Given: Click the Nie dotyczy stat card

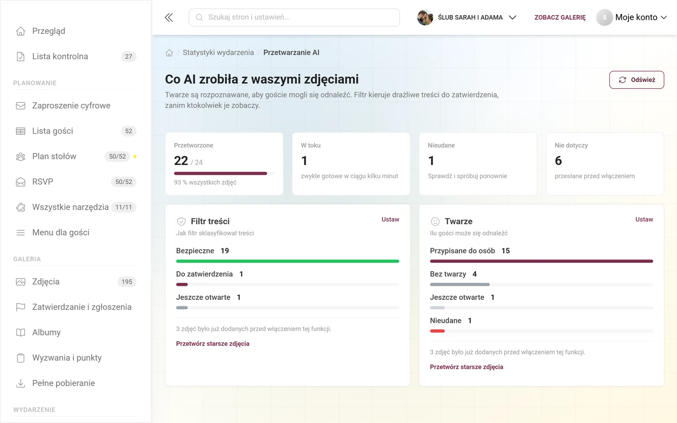Looking at the screenshot, I should 605,164.
